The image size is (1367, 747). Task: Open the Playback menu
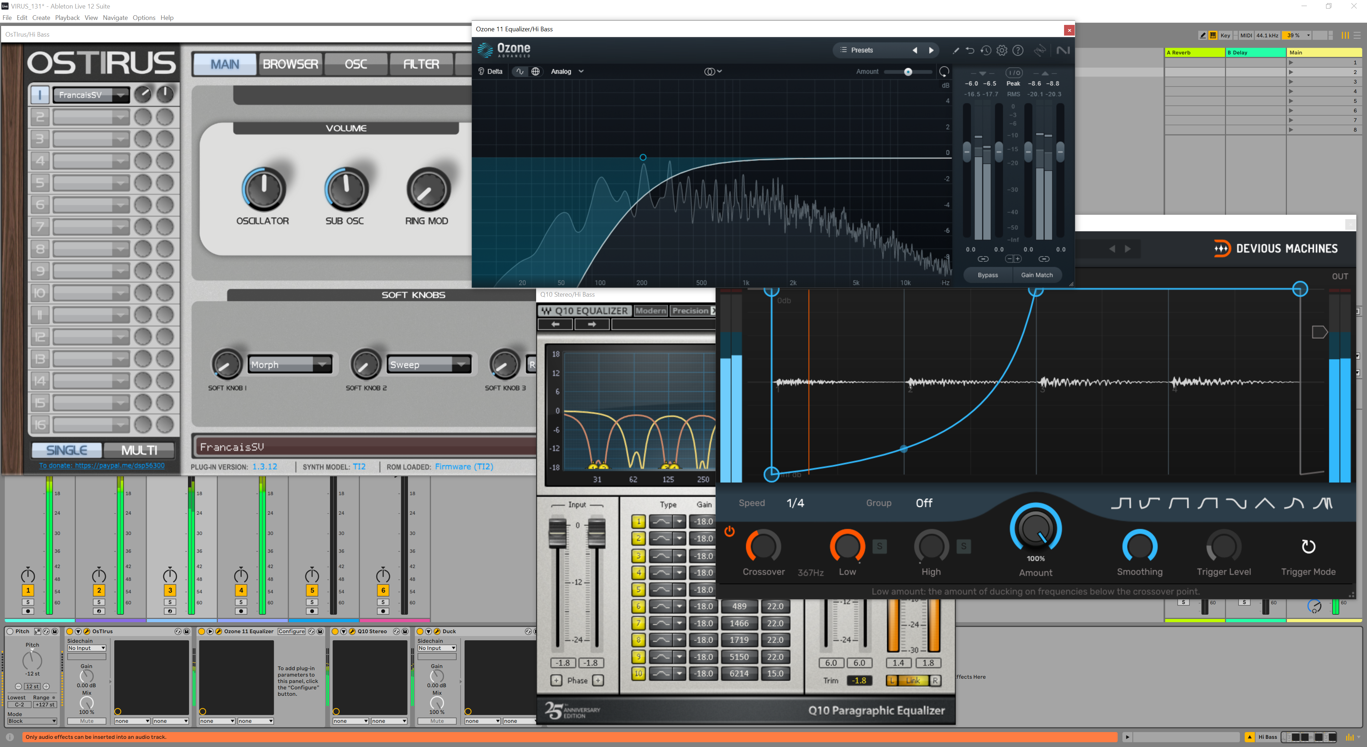tap(67, 17)
